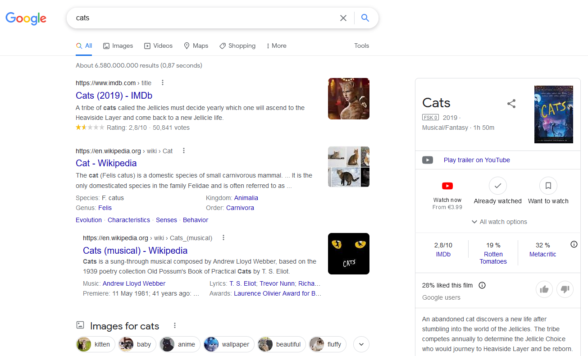Click the Cats movie poster thumbnail
Image resolution: width=588 pixels, height=356 pixels.
tap(553, 114)
